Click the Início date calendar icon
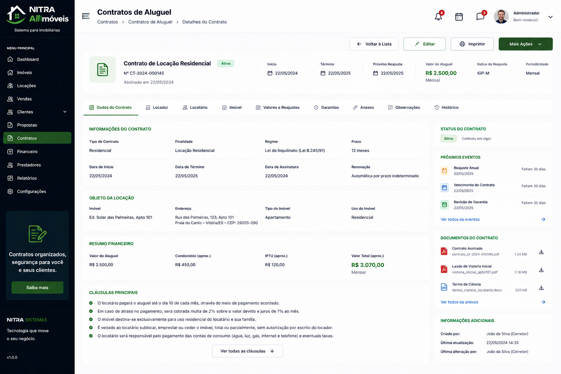 (270, 73)
